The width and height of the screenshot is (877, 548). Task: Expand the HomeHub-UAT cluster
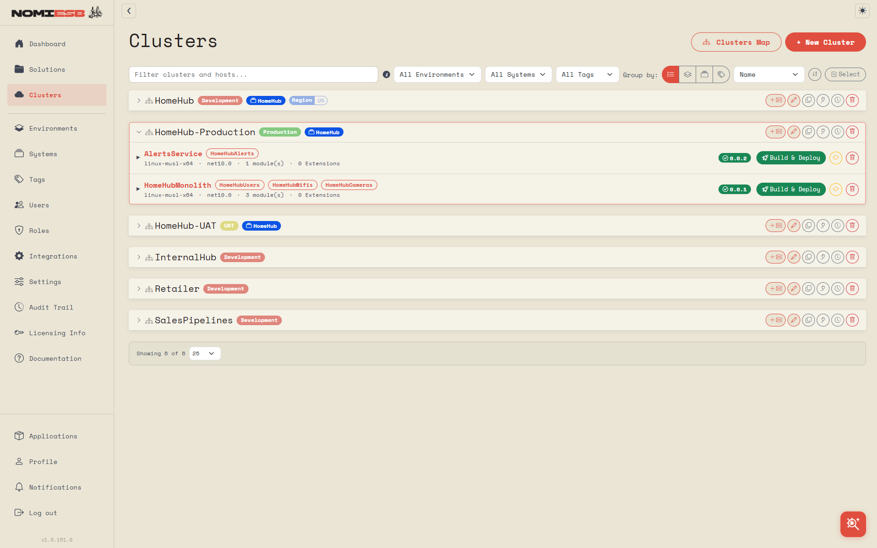pos(139,226)
